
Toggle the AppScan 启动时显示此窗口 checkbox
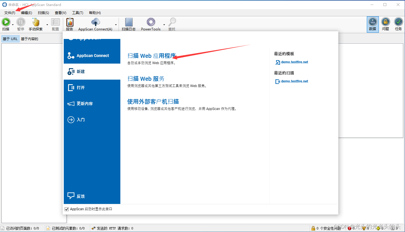[x=67, y=209]
